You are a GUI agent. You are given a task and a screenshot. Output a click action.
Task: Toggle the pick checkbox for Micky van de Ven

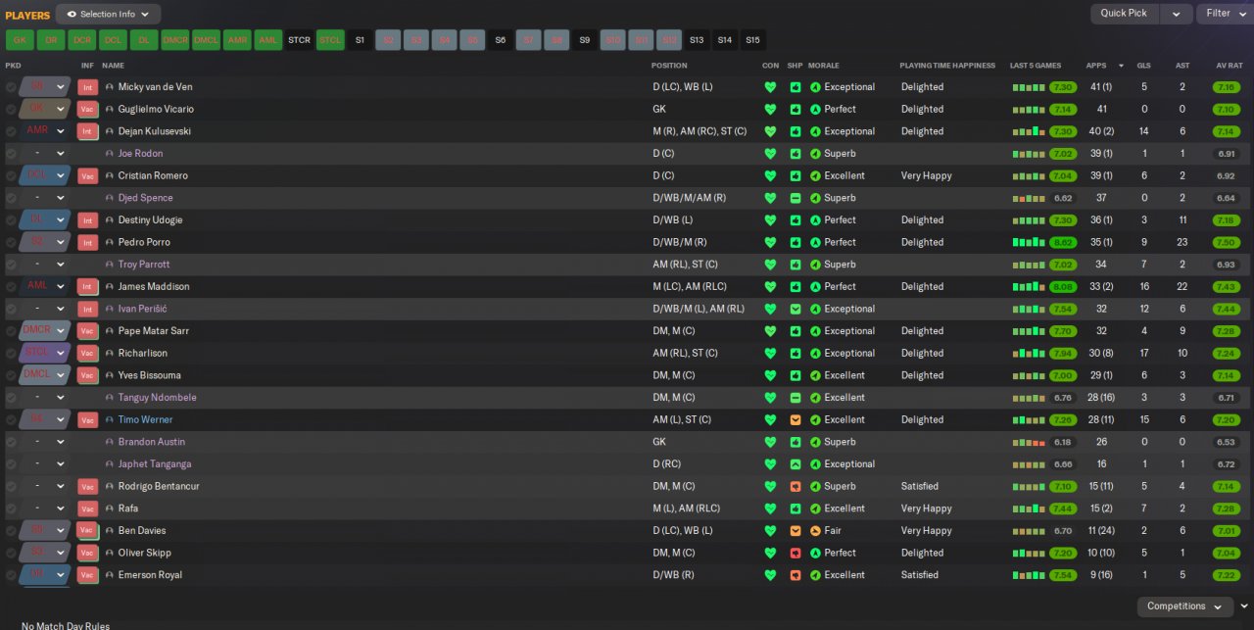tap(11, 87)
